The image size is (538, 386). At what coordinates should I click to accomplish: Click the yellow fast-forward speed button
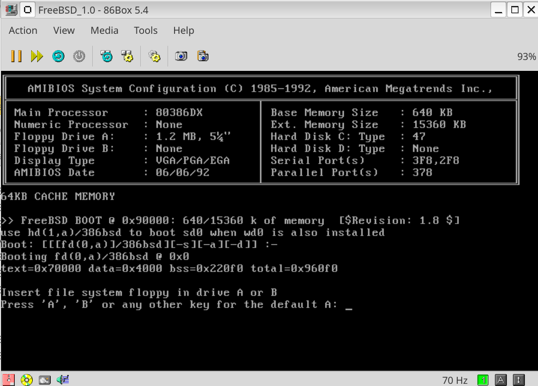pos(37,56)
